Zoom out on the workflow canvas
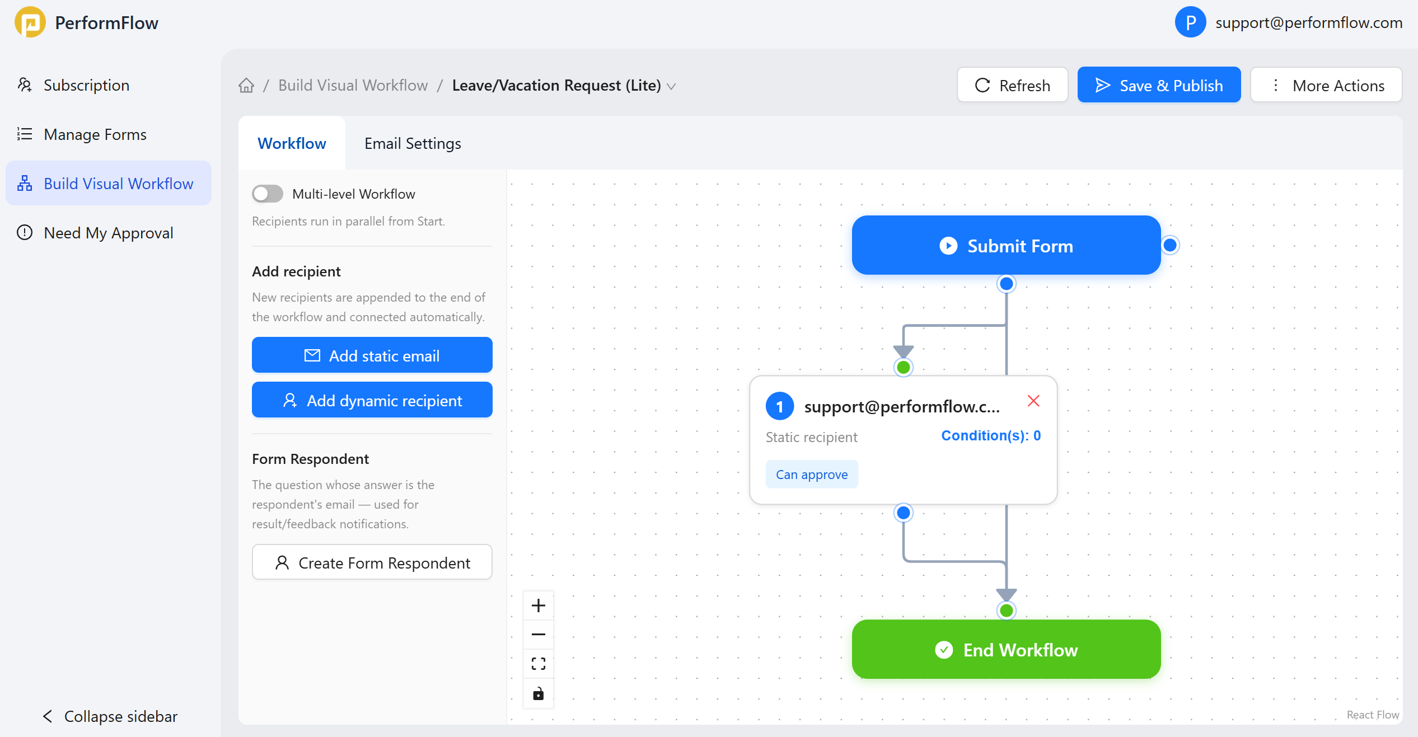The width and height of the screenshot is (1418, 737). click(x=539, y=635)
